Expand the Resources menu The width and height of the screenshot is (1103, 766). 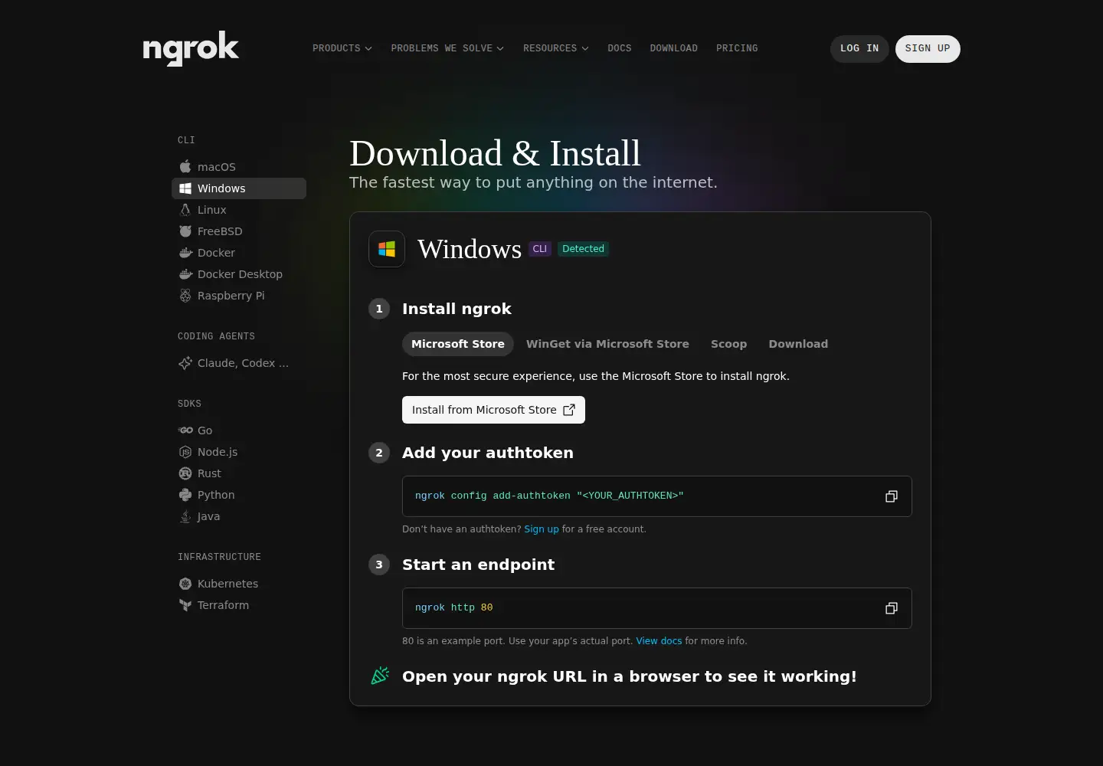click(556, 48)
